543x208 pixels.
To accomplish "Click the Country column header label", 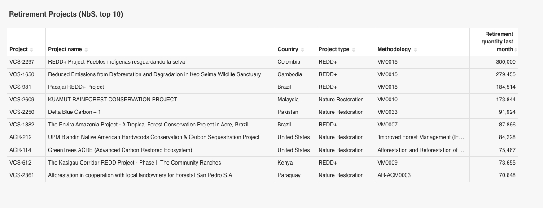I will point(288,49).
